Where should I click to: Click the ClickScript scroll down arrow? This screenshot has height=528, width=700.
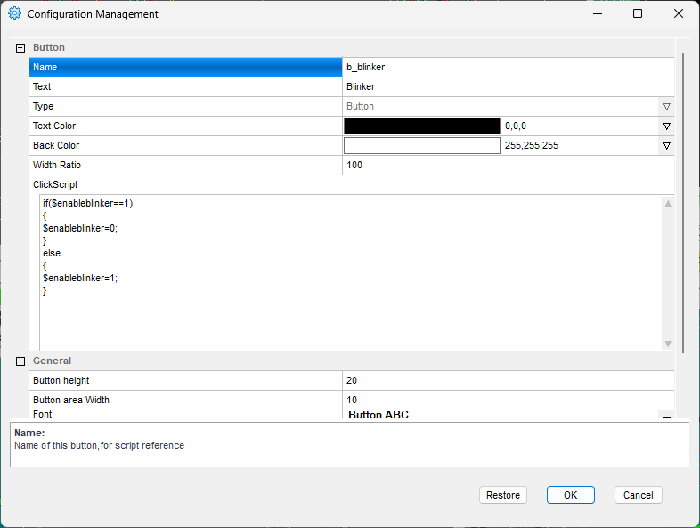(668, 344)
